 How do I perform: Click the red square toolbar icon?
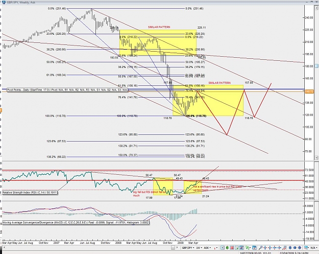232,248
